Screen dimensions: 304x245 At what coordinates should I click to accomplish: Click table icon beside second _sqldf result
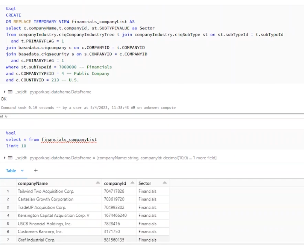tap(10, 158)
